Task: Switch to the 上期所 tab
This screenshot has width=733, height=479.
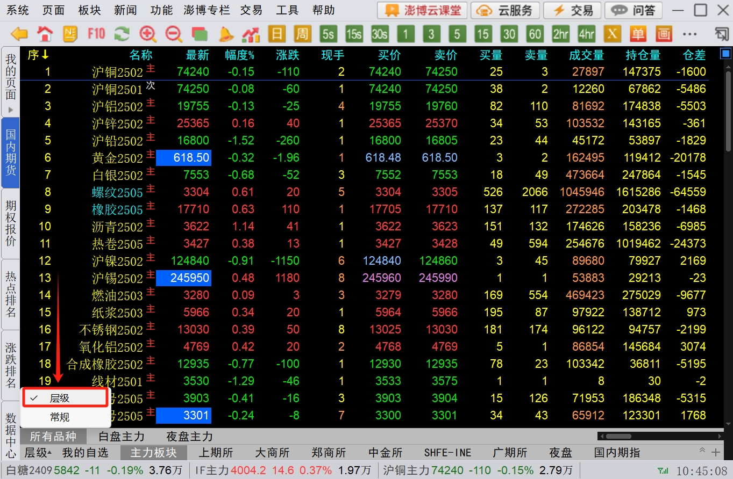Action: (216, 453)
